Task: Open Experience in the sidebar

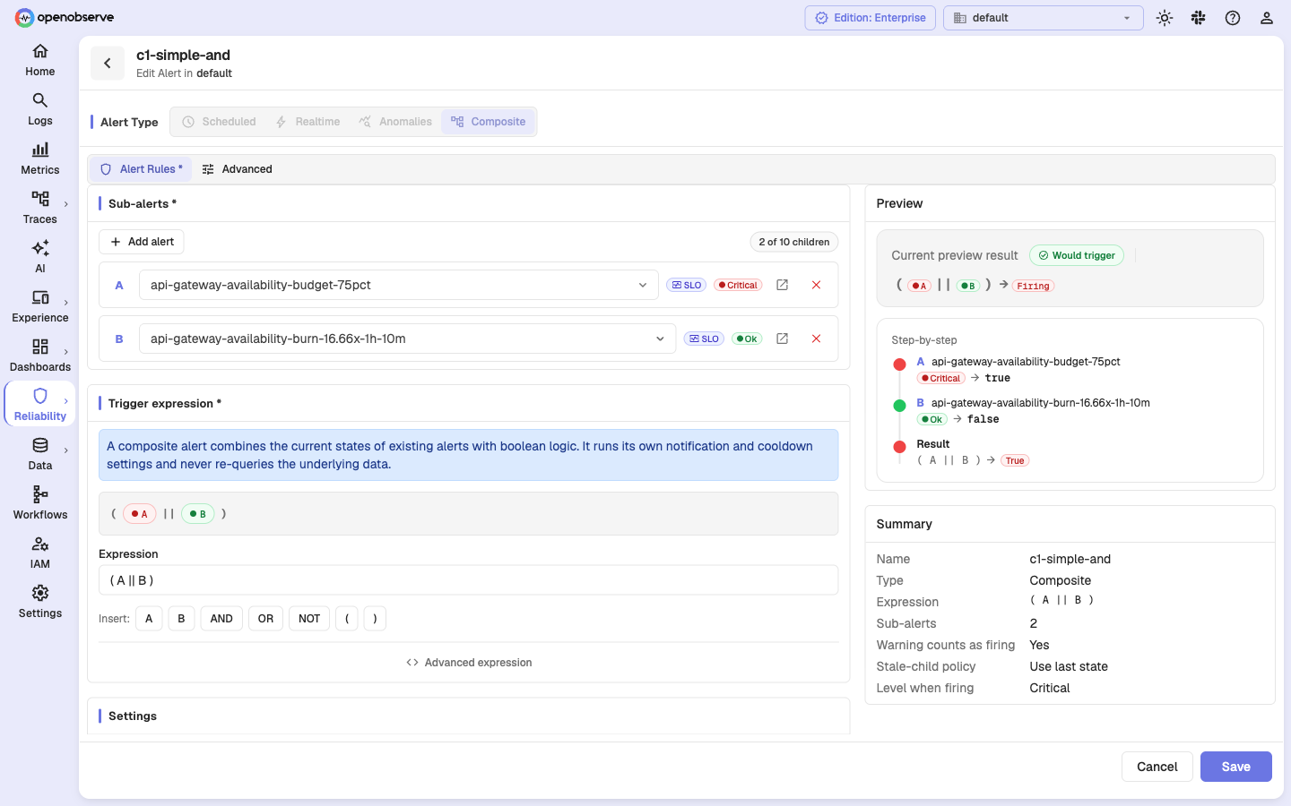Action: pyautogui.click(x=39, y=306)
